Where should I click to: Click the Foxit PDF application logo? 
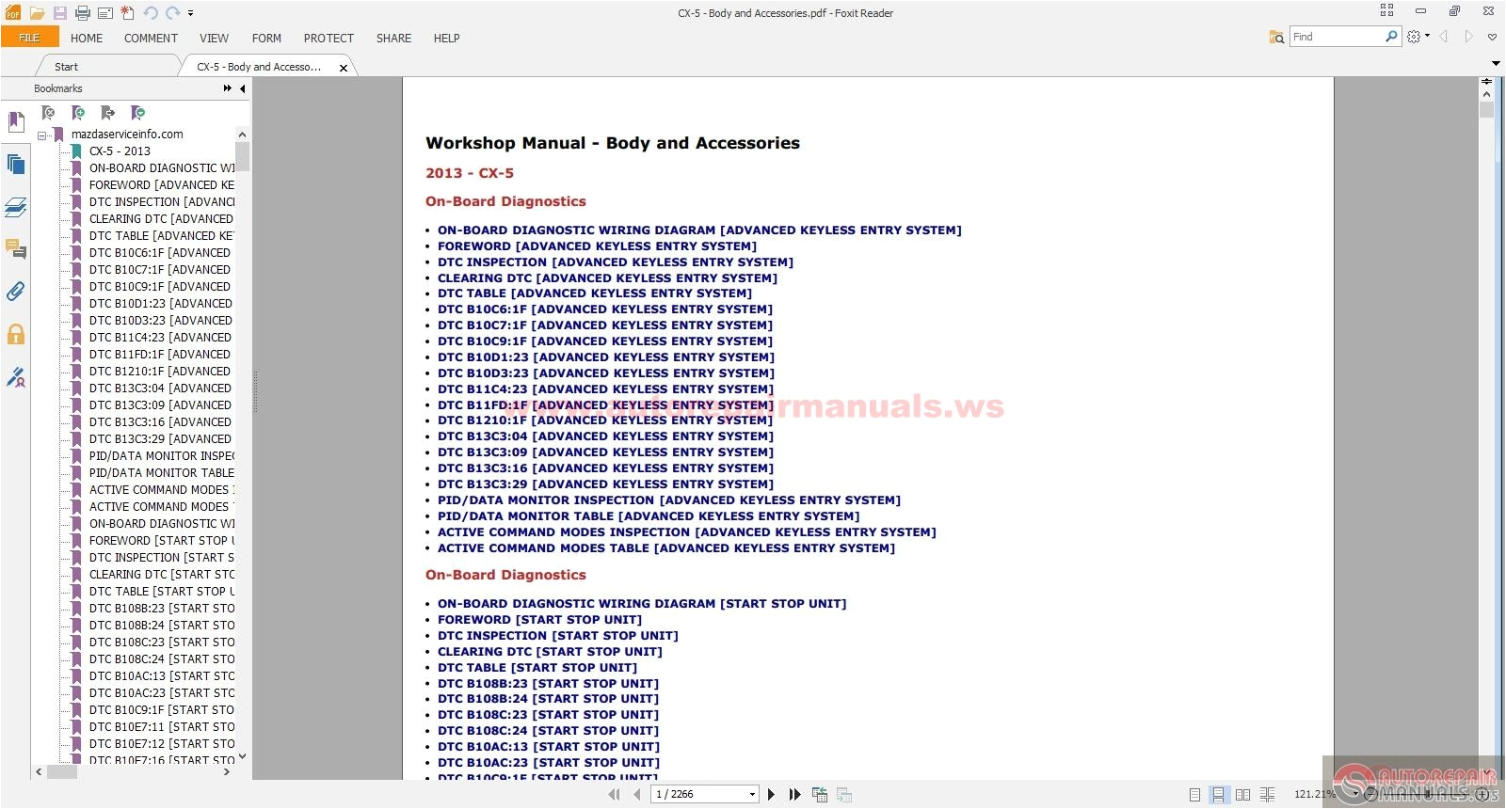13,13
